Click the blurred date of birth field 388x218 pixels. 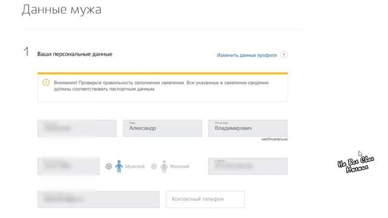tap(69, 167)
